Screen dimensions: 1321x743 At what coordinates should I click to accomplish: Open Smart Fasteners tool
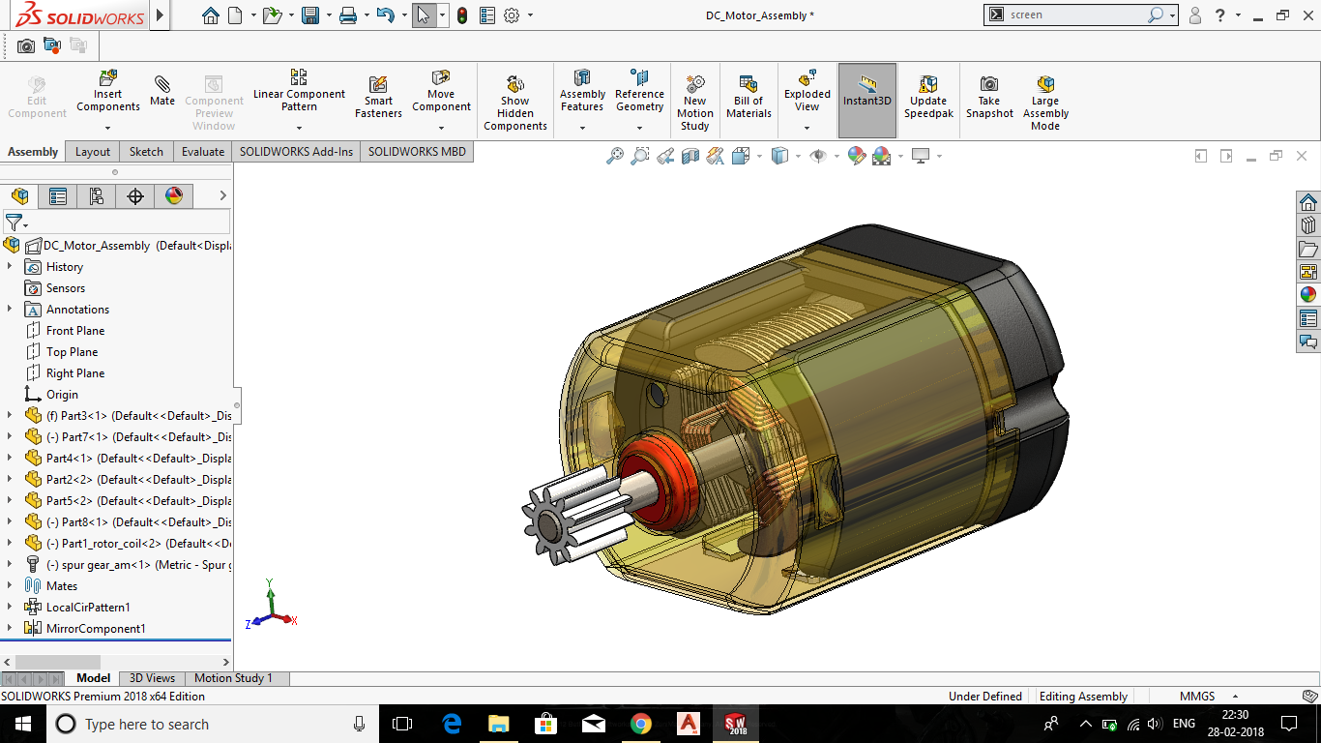coord(378,85)
